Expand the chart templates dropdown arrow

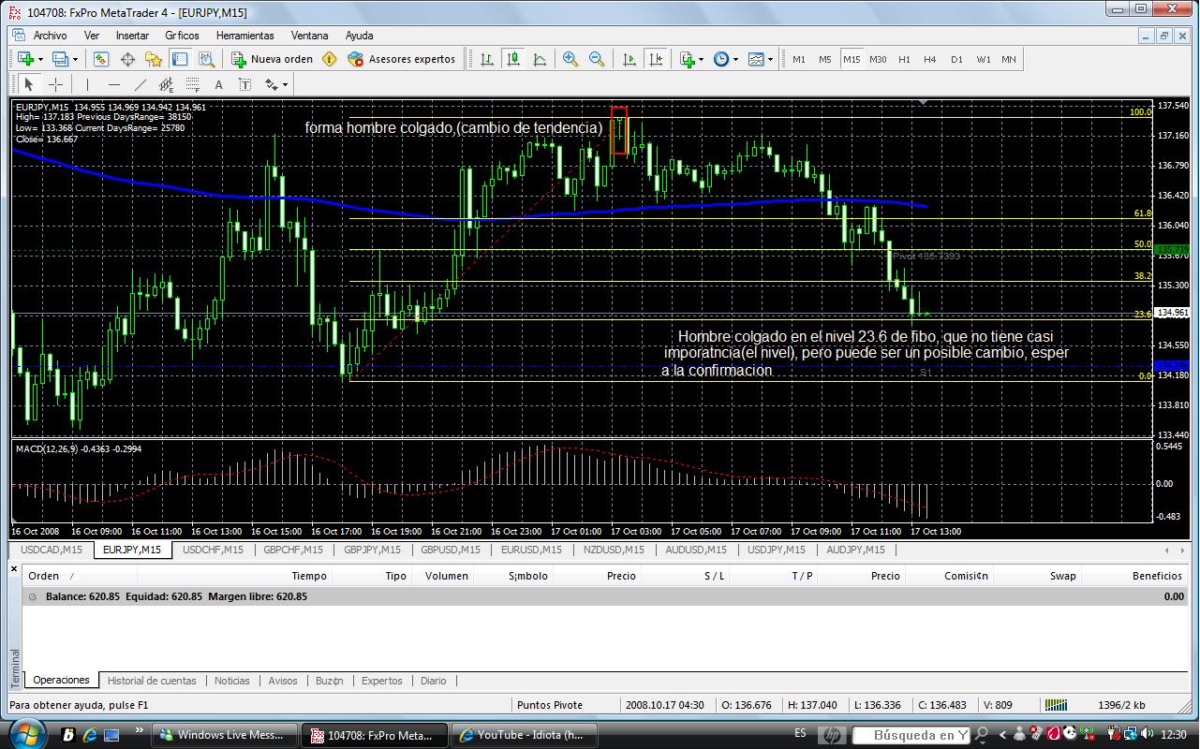(x=771, y=59)
